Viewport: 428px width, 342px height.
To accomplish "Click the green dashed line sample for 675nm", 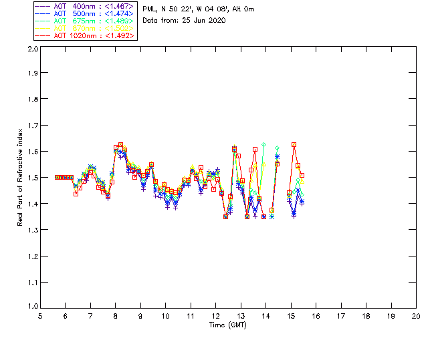I will tap(43, 21).
